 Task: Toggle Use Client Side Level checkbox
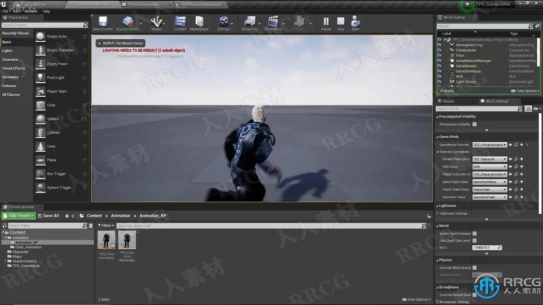pos(474,241)
